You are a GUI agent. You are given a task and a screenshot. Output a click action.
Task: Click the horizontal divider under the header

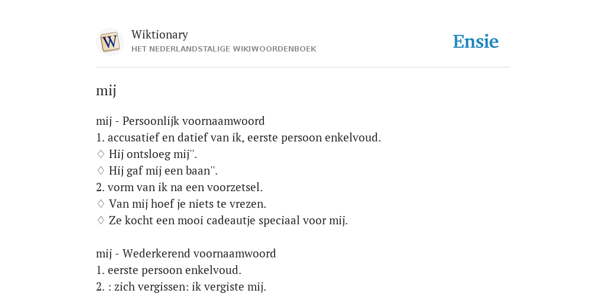[x=303, y=67]
